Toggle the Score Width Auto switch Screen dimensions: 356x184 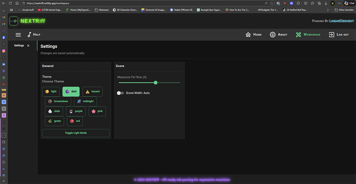[x=120, y=93]
